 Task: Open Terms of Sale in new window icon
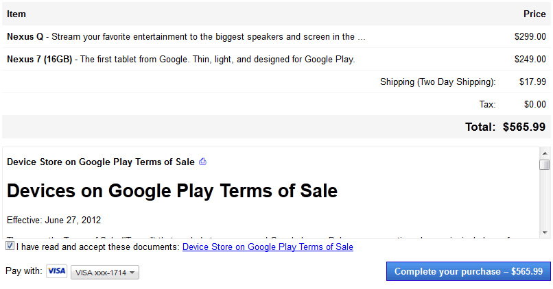202,162
